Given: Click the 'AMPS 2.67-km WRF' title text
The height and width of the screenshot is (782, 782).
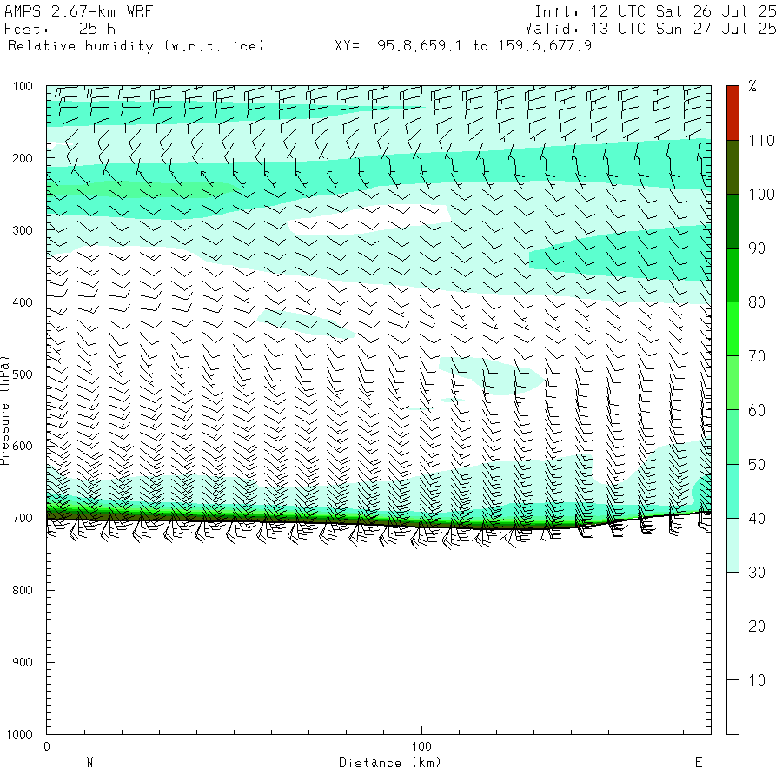Looking at the screenshot, I should coord(78,11).
